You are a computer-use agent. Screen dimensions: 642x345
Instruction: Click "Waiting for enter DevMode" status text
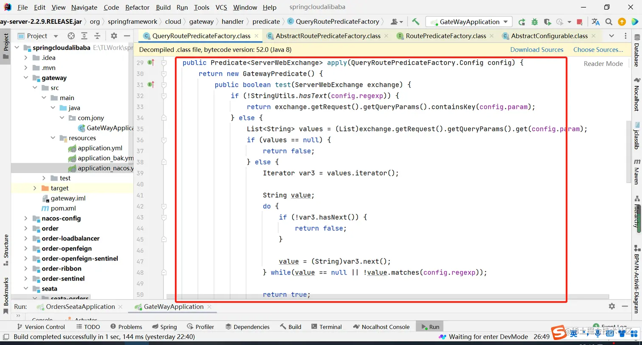coord(488,337)
